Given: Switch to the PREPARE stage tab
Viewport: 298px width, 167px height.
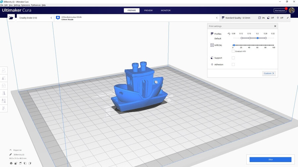Looking at the screenshot, I should pos(131,11).
